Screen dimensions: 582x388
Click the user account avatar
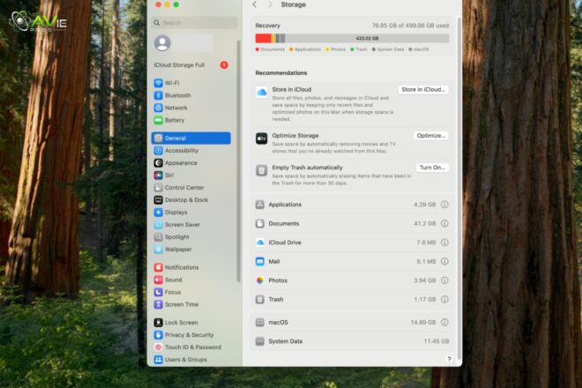pos(162,43)
